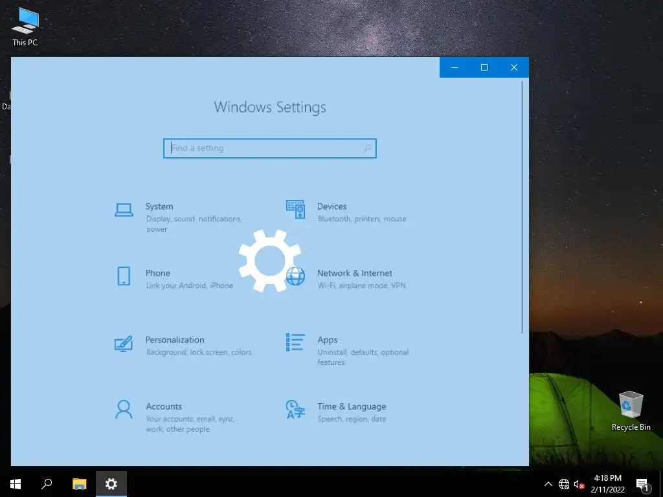Open the Windows Start menu

point(16,484)
